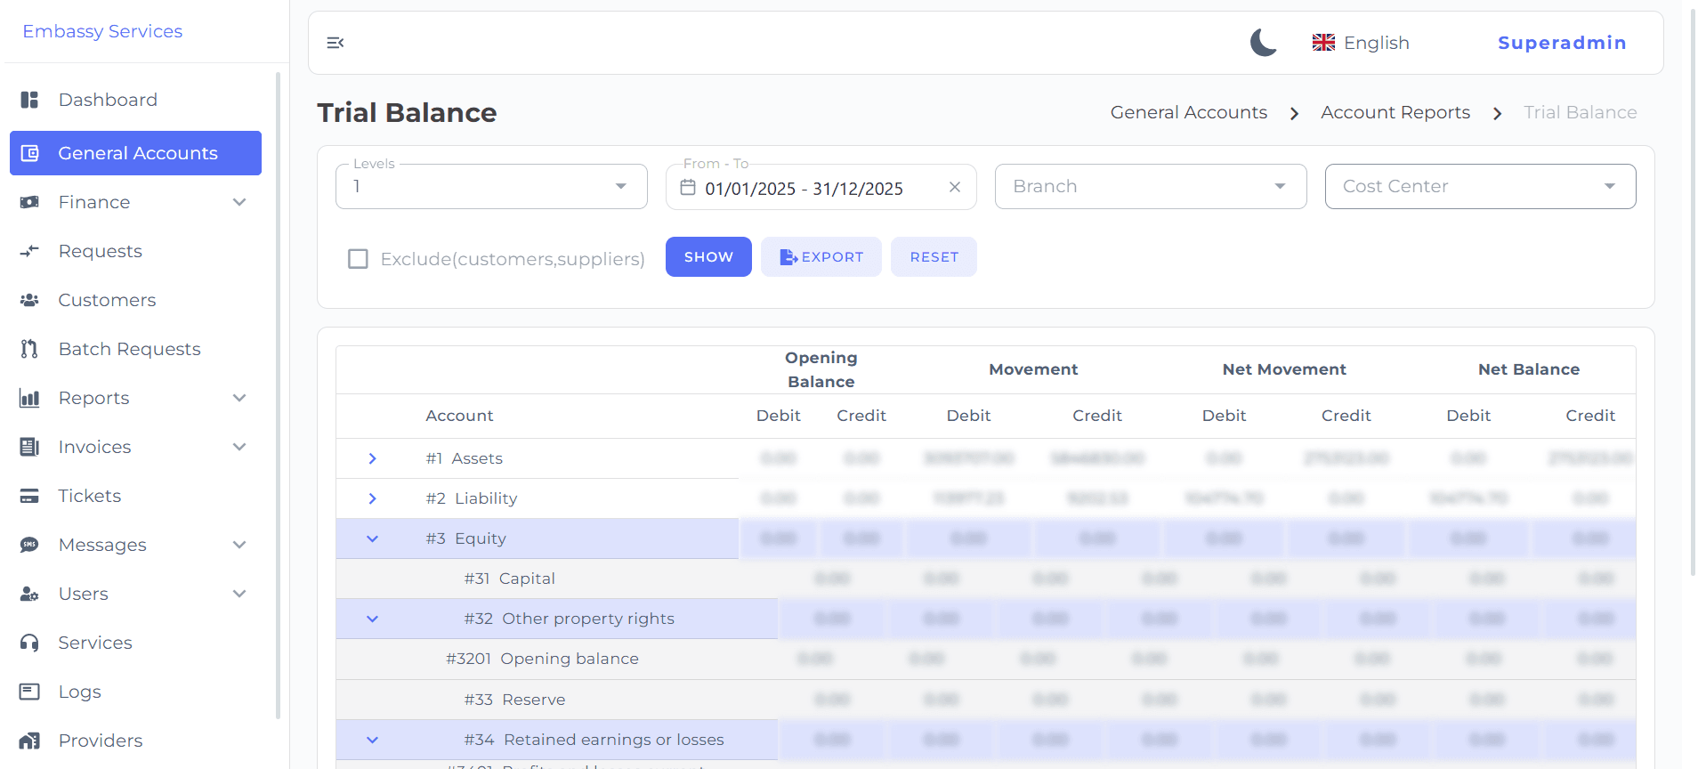Switch to dark mode with moon icon
The height and width of the screenshot is (769, 1698).
pyautogui.click(x=1263, y=43)
